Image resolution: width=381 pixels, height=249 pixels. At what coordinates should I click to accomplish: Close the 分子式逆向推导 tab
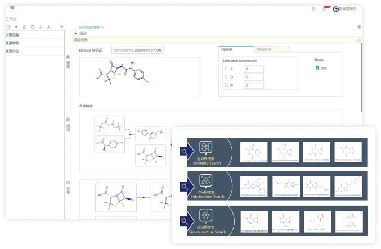102,27
